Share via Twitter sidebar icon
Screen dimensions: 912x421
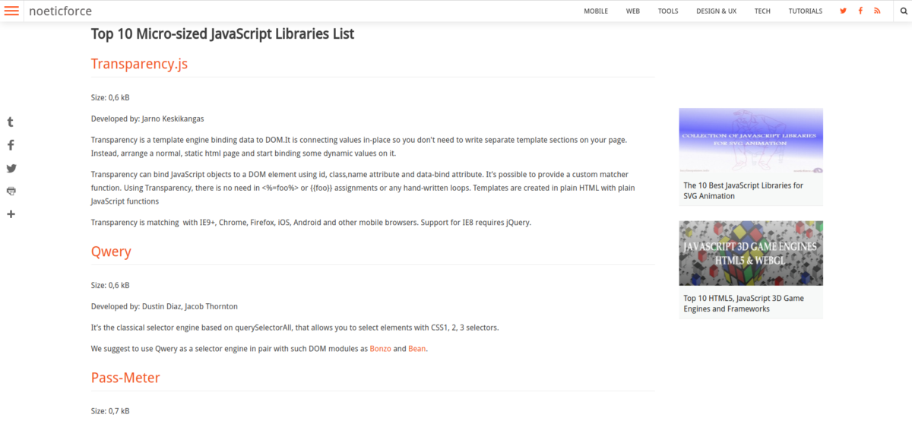(x=11, y=168)
